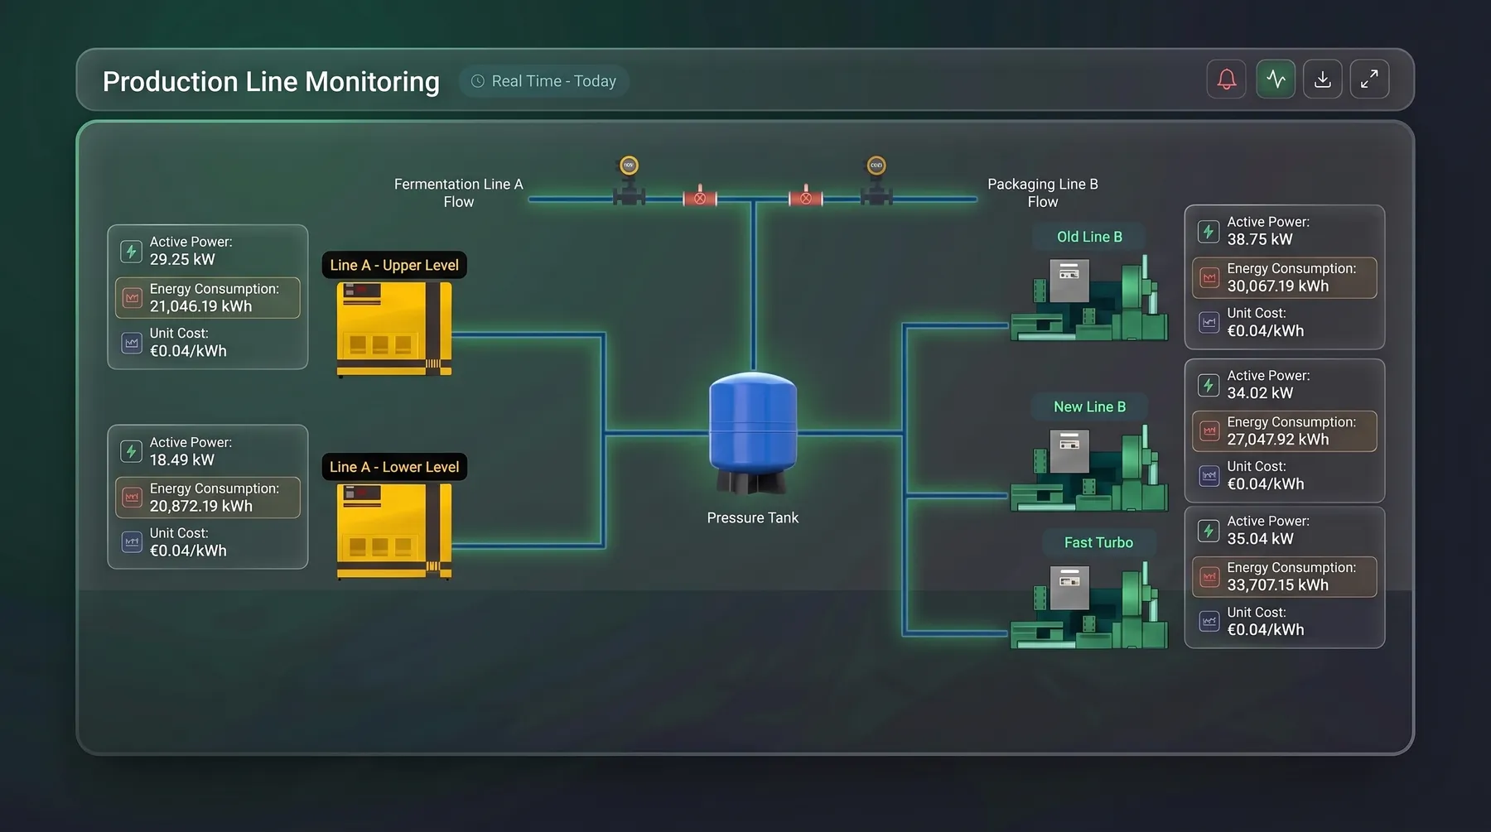
Task: Toggle the right red valve on the pipe
Action: click(x=805, y=197)
